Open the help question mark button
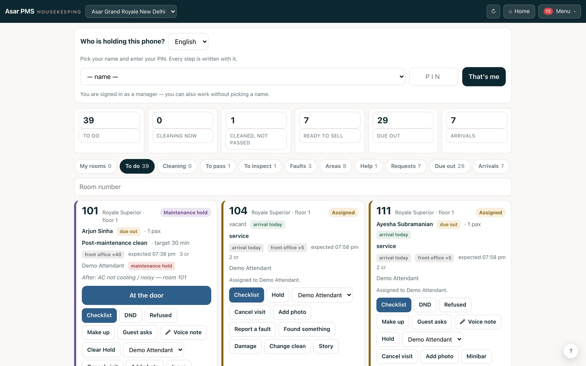The width and height of the screenshot is (586, 366). pos(571,351)
